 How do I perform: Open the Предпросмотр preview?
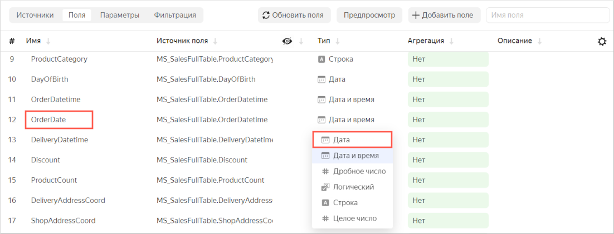coord(369,15)
